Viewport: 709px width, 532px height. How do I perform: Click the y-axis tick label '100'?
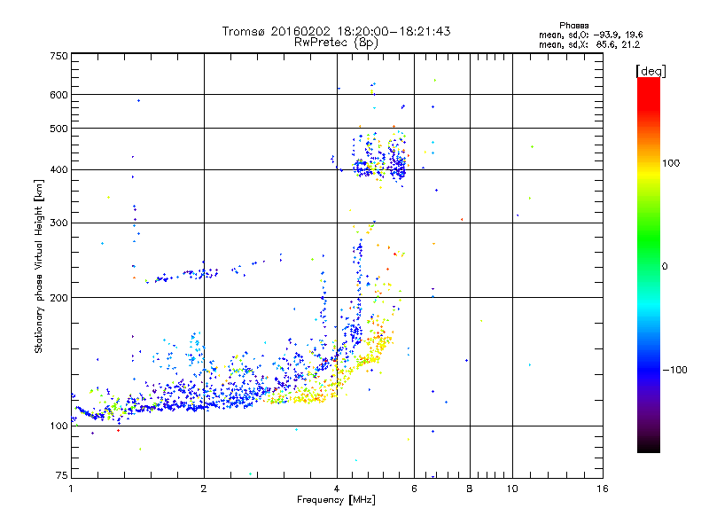pyautogui.click(x=58, y=426)
